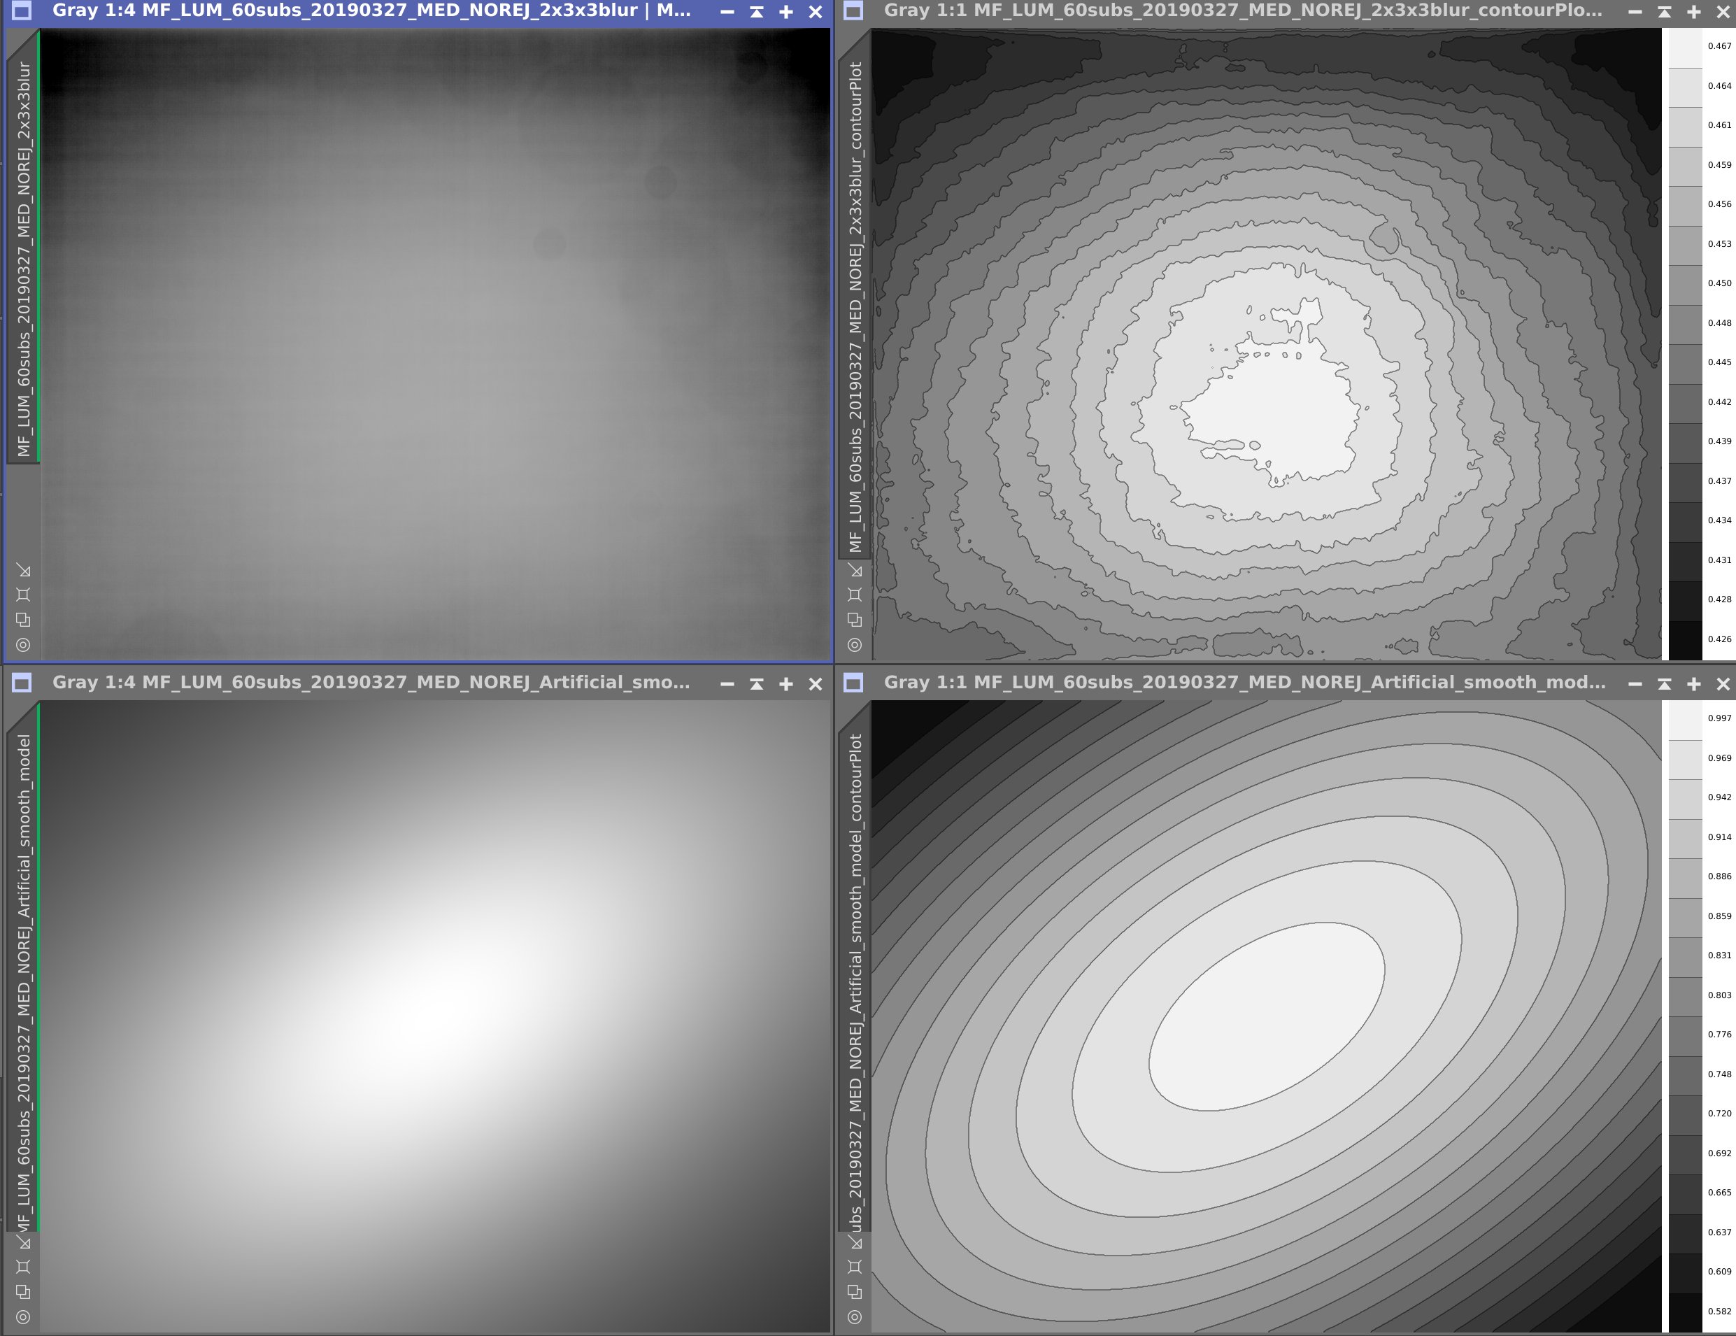Click the concentric circle icon in bottom contourPlot window

pos(855,1317)
